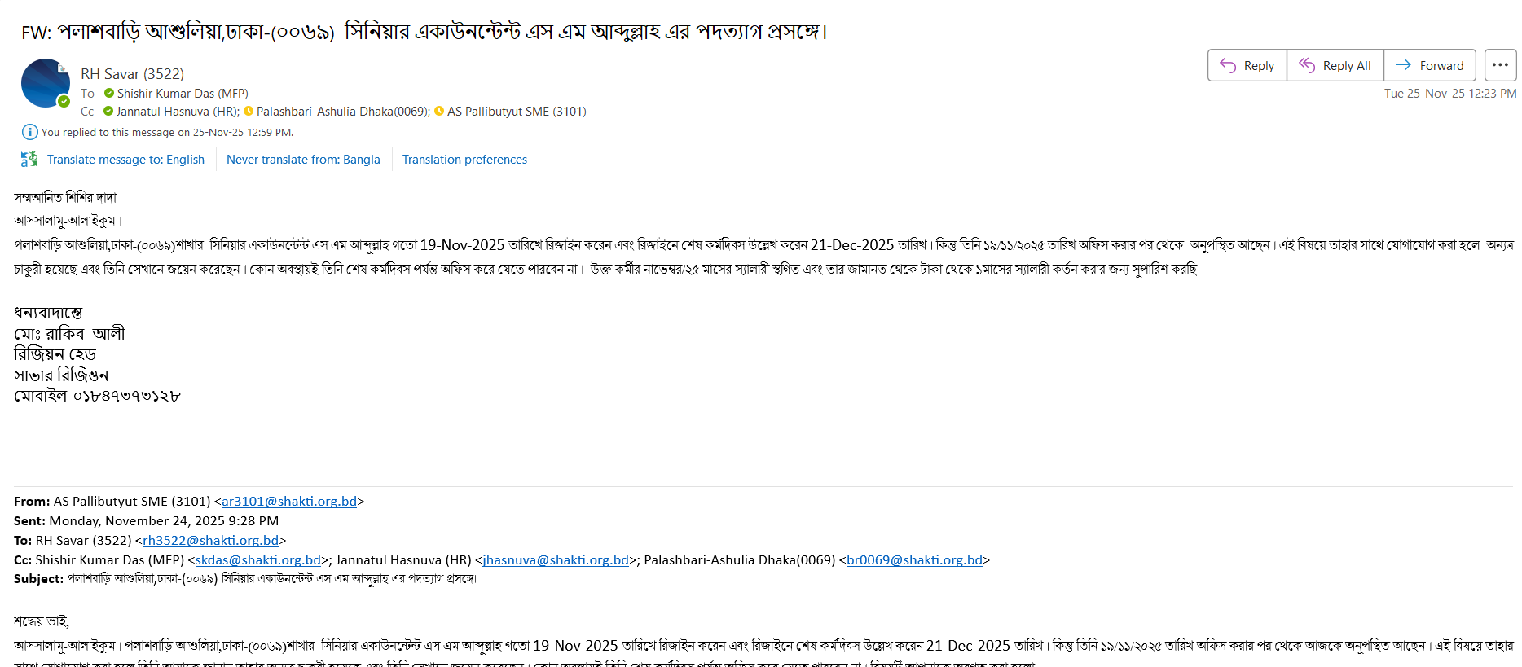Click the translate icon beside Translate message
The image size is (1522, 667).
coord(29,160)
